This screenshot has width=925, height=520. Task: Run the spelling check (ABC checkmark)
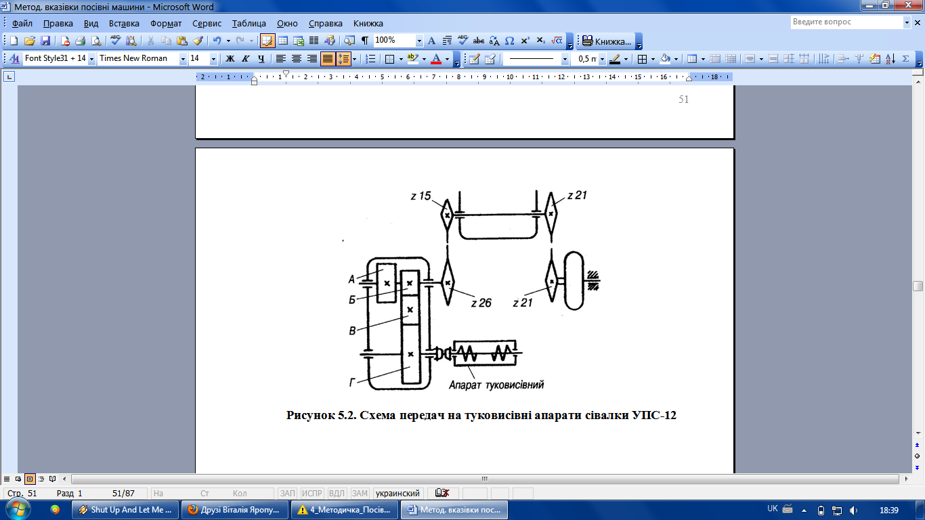tap(116, 41)
